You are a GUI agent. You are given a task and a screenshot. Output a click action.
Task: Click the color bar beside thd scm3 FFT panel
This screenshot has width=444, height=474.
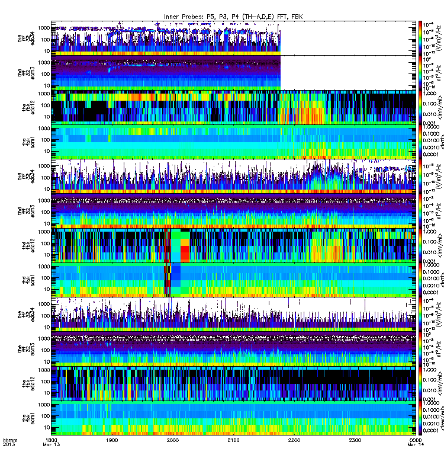pyautogui.click(x=420, y=211)
